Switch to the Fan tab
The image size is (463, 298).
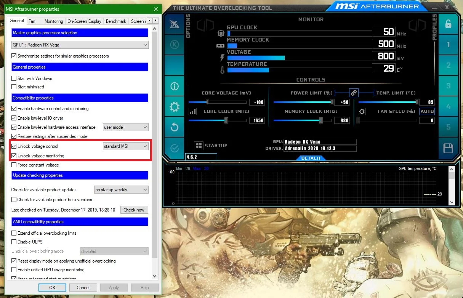point(32,21)
